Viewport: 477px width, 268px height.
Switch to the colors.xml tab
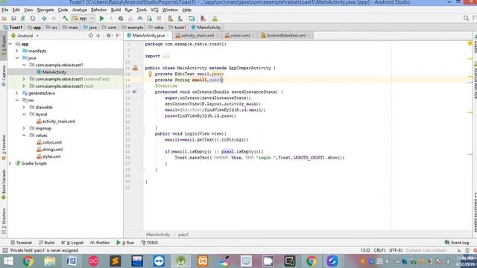240,36
